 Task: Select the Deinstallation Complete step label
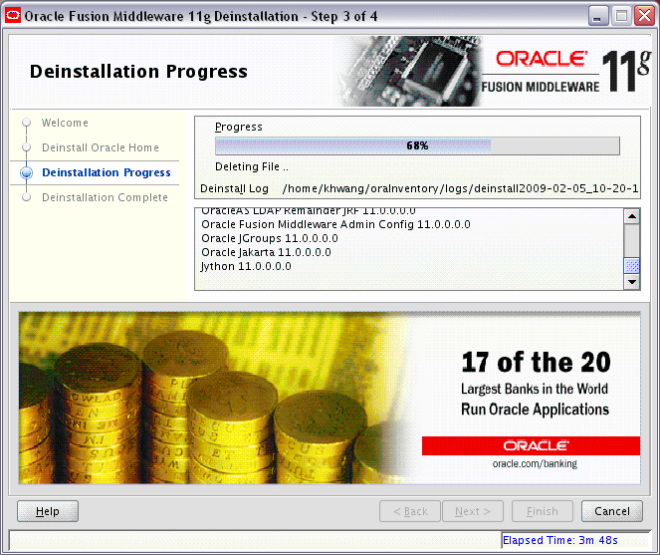coord(105,197)
